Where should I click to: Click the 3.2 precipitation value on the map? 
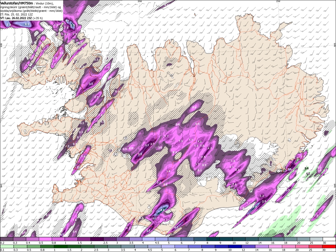[159, 182]
